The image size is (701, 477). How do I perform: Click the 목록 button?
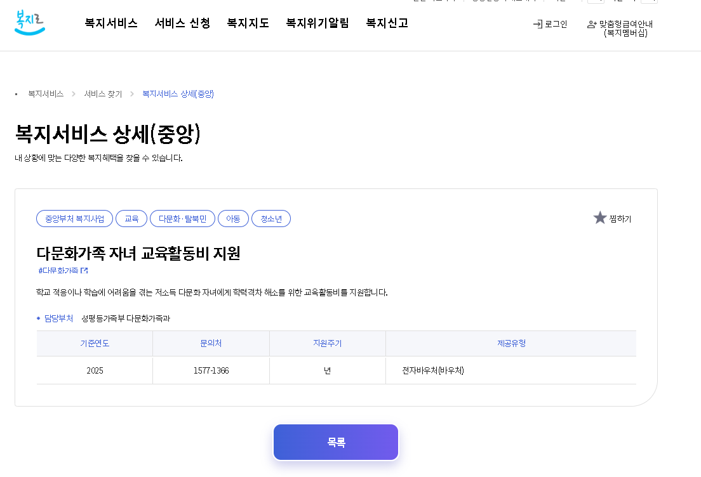click(335, 442)
